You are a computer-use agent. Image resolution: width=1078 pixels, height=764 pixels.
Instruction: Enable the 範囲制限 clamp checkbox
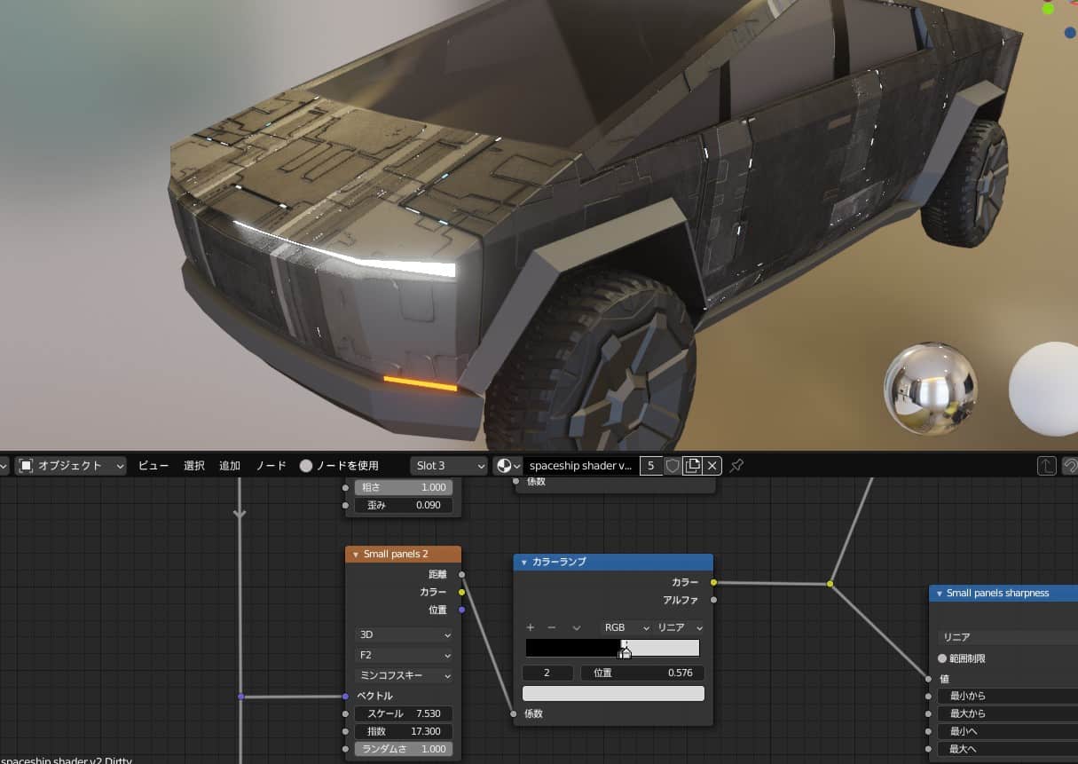(x=943, y=658)
